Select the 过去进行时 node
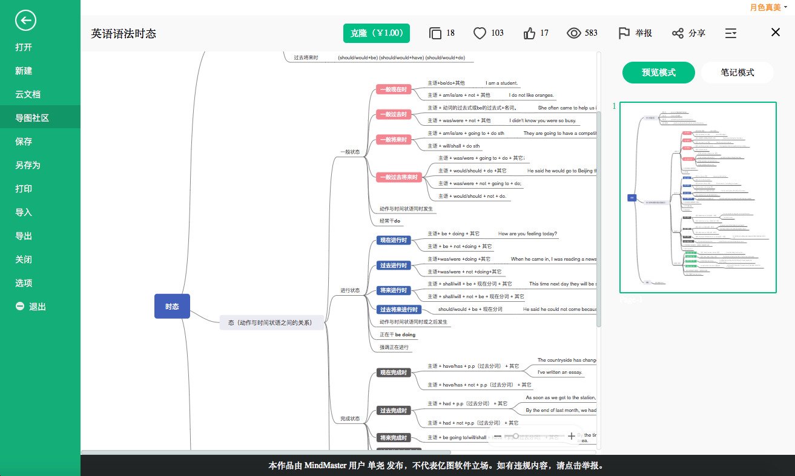 tap(394, 265)
